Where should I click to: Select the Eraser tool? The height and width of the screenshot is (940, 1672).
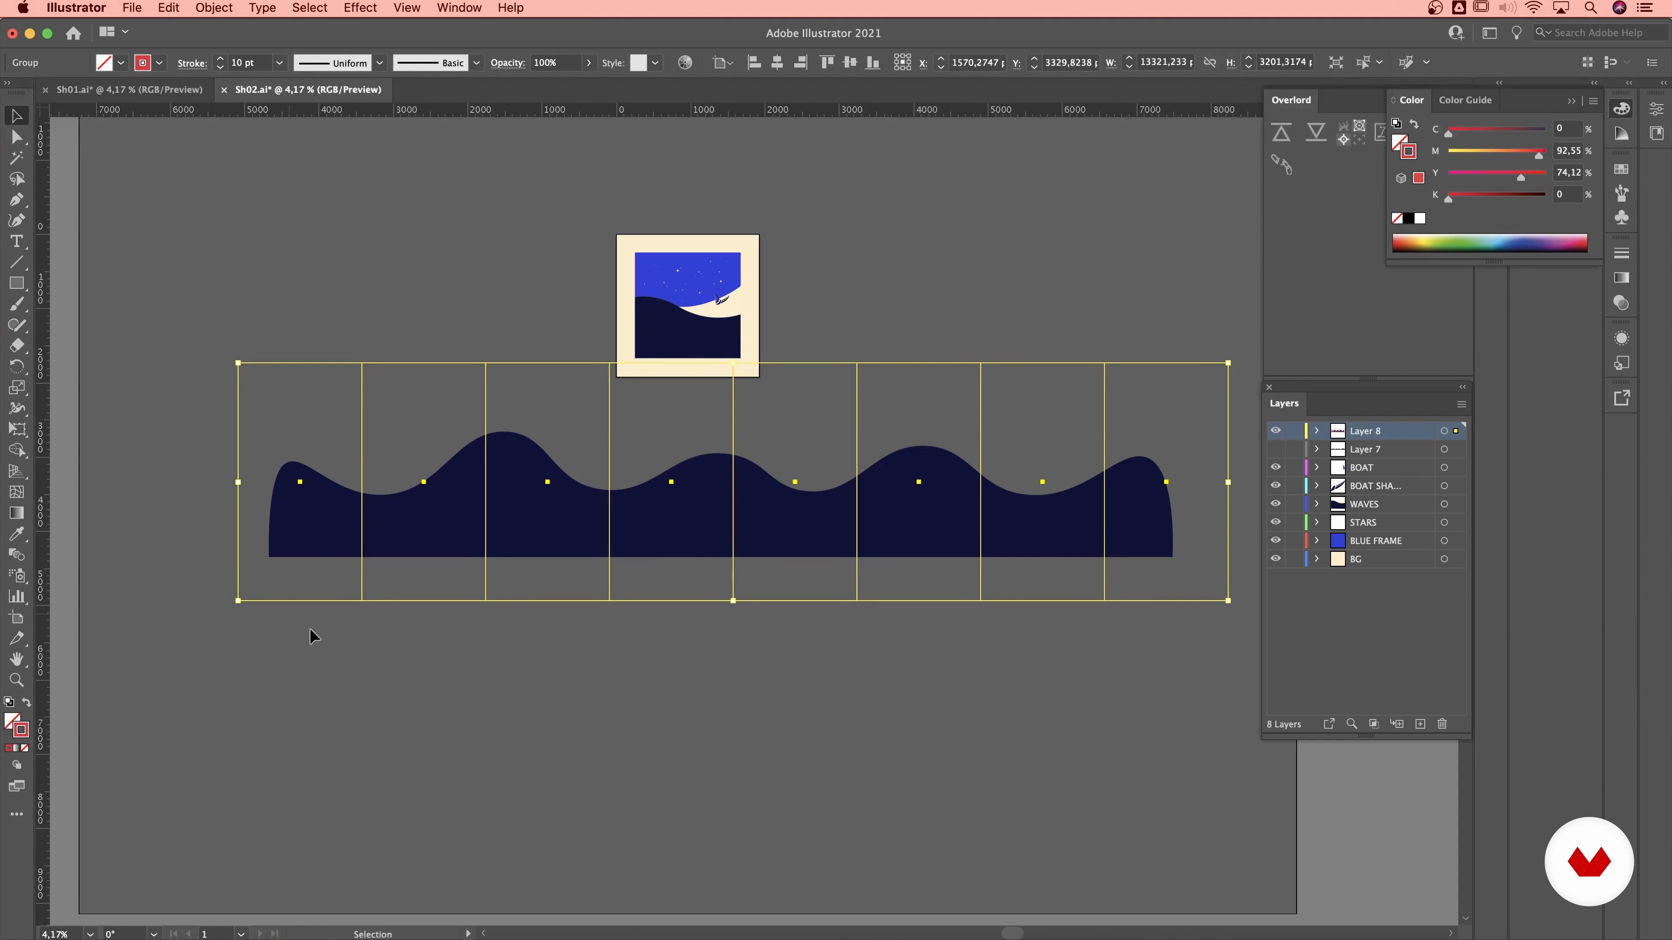coord(17,345)
